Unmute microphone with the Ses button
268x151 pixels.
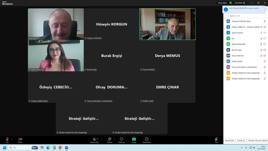pos(7,139)
